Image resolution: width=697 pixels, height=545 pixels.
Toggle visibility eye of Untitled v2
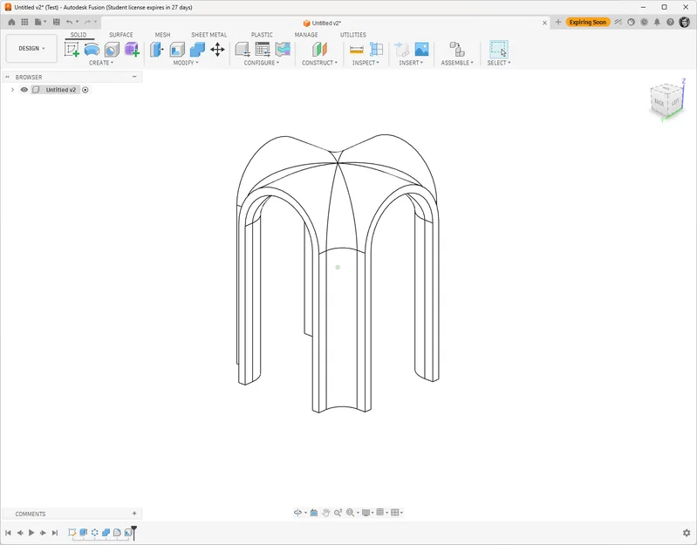(x=24, y=90)
